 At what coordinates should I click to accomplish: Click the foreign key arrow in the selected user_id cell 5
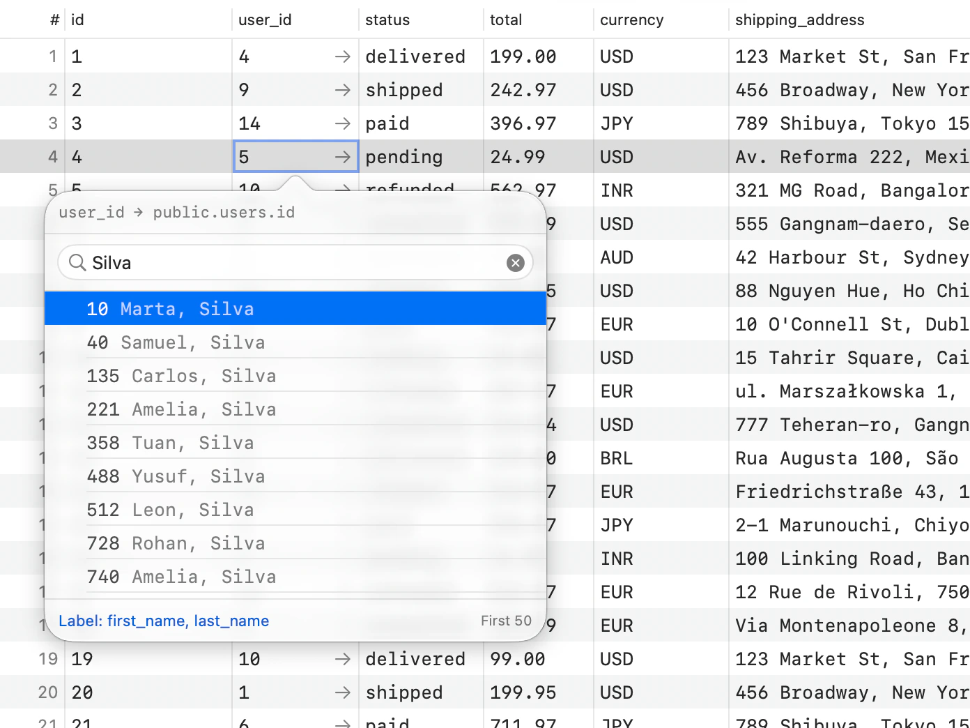coord(342,157)
